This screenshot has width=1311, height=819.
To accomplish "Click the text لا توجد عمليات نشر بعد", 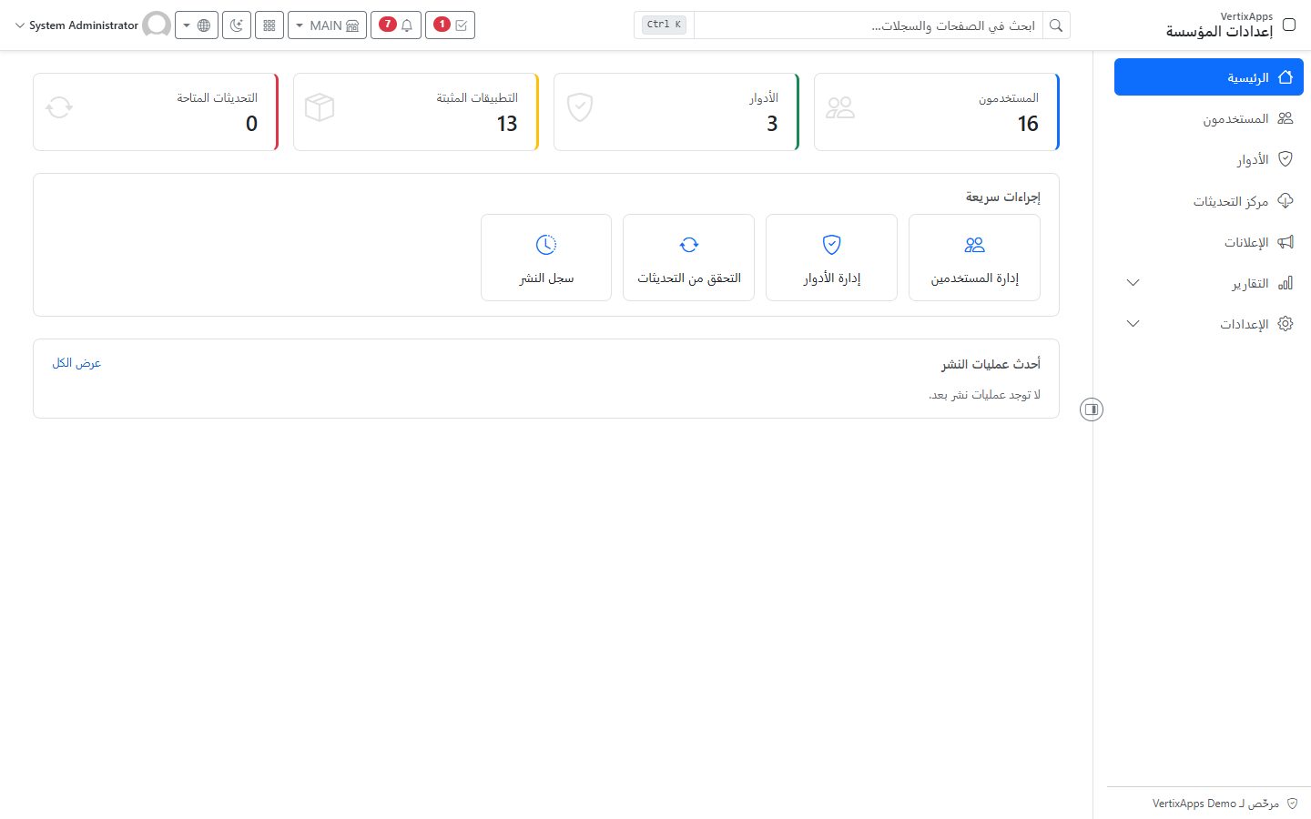I will 984,395.
